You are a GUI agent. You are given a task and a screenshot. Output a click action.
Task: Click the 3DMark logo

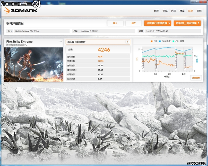[21, 10]
